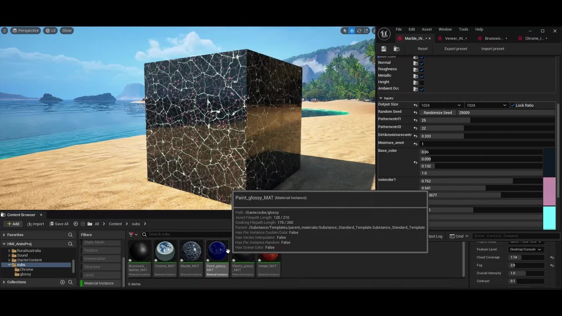This screenshot has width=562, height=316.
Task: Locate Height output texture via folder icon
Action: click(x=416, y=83)
